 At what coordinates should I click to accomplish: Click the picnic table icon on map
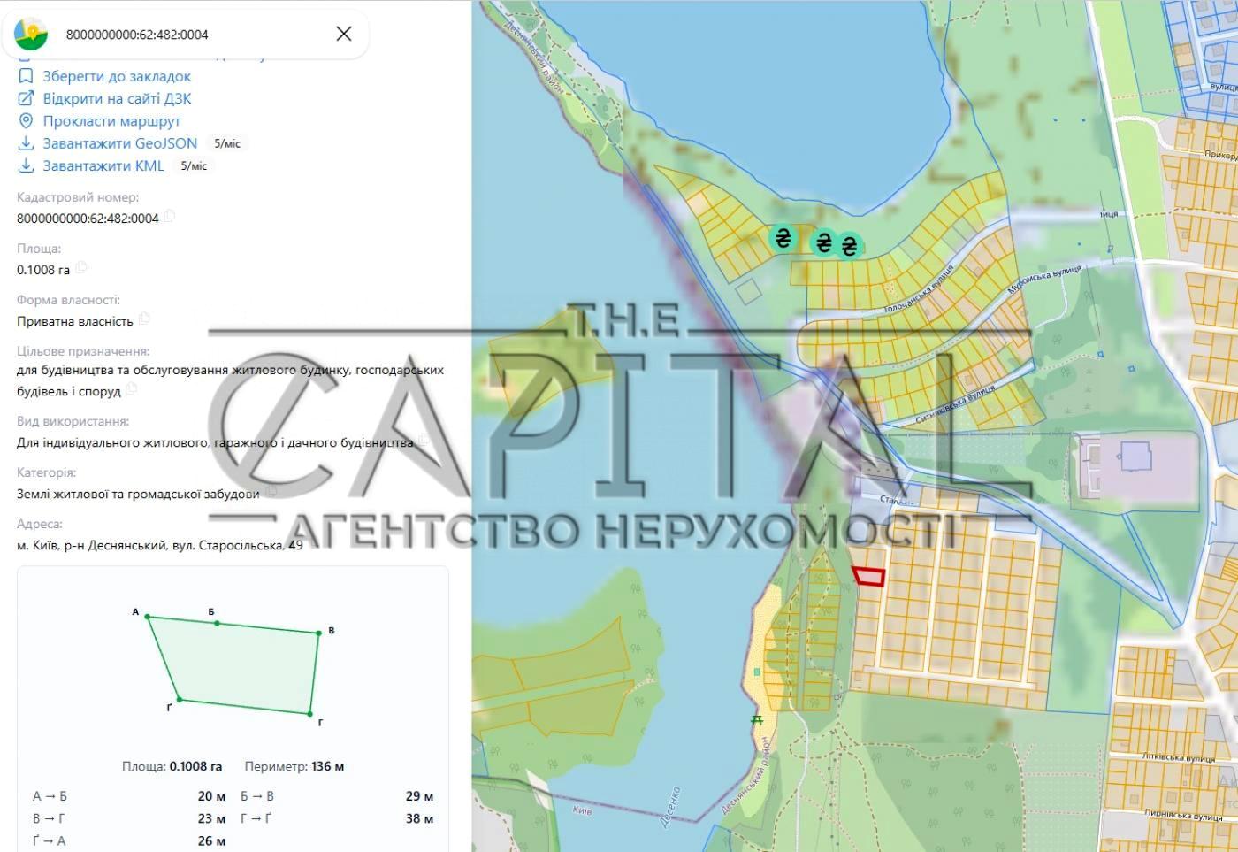[x=757, y=720]
